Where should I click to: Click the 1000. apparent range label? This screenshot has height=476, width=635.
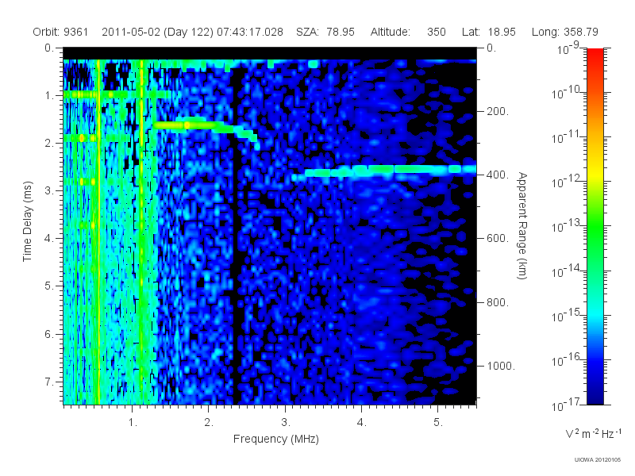[501, 366]
